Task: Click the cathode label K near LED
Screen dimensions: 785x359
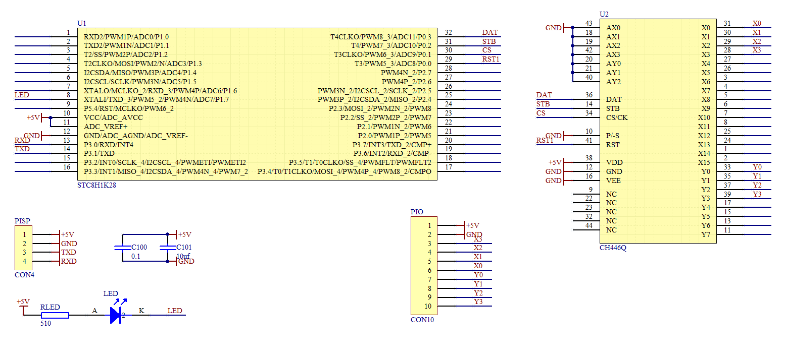Action: 141,311
